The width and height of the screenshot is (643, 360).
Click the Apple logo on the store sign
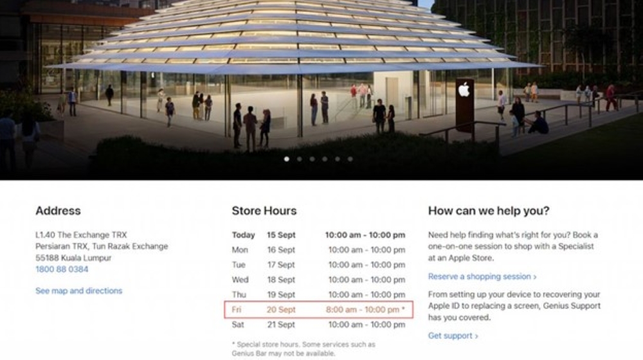(464, 90)
